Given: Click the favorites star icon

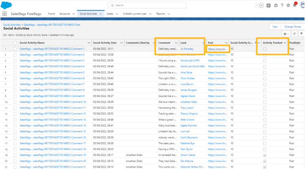Looking at the screenshot, I should pos(257,5).
